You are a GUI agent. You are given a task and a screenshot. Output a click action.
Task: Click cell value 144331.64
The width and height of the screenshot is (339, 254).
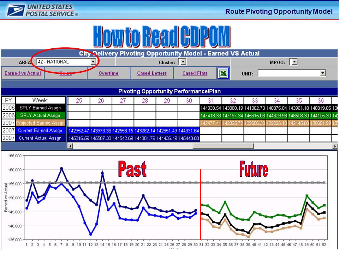[x=189, y=131]
